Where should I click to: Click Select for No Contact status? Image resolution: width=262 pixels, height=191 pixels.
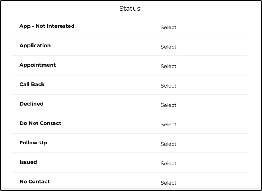[168, 183]
